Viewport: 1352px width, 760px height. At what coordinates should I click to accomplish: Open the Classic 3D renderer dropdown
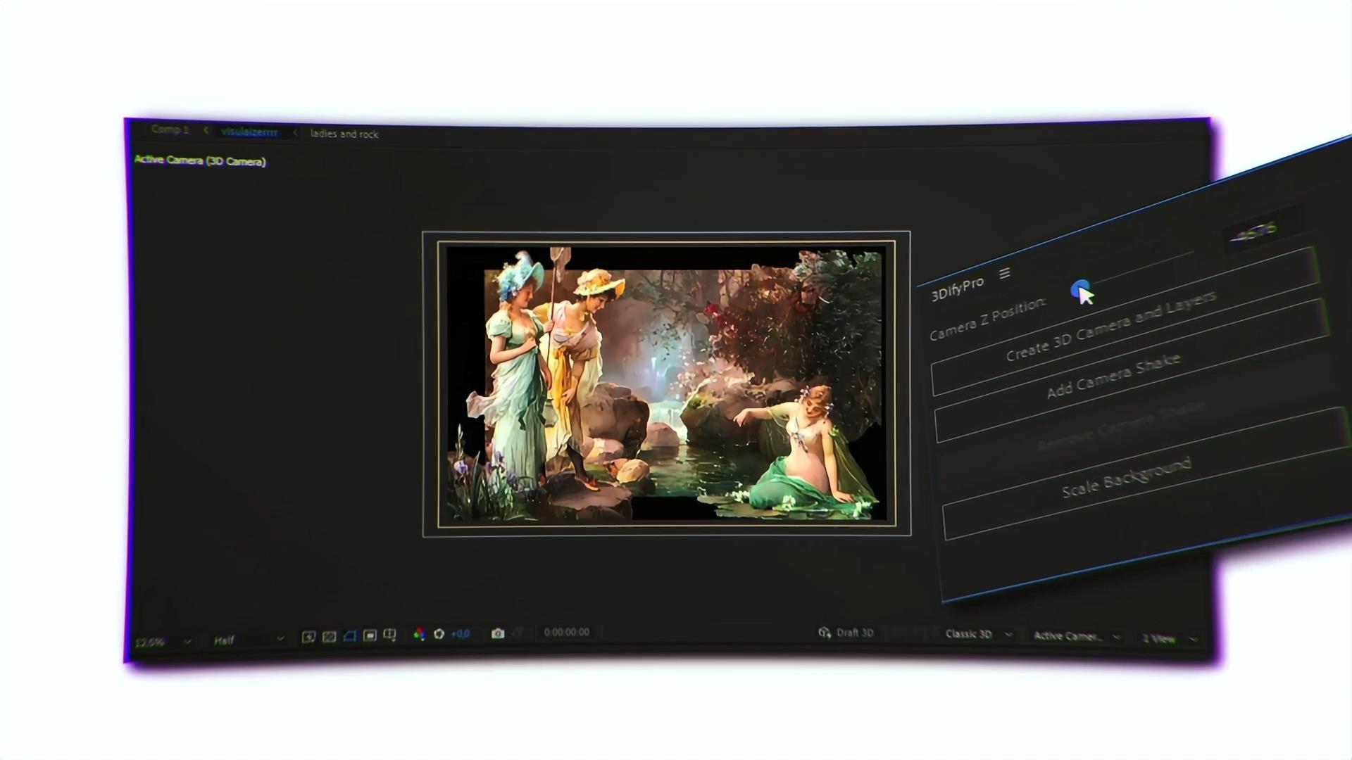tap(979, 634)
